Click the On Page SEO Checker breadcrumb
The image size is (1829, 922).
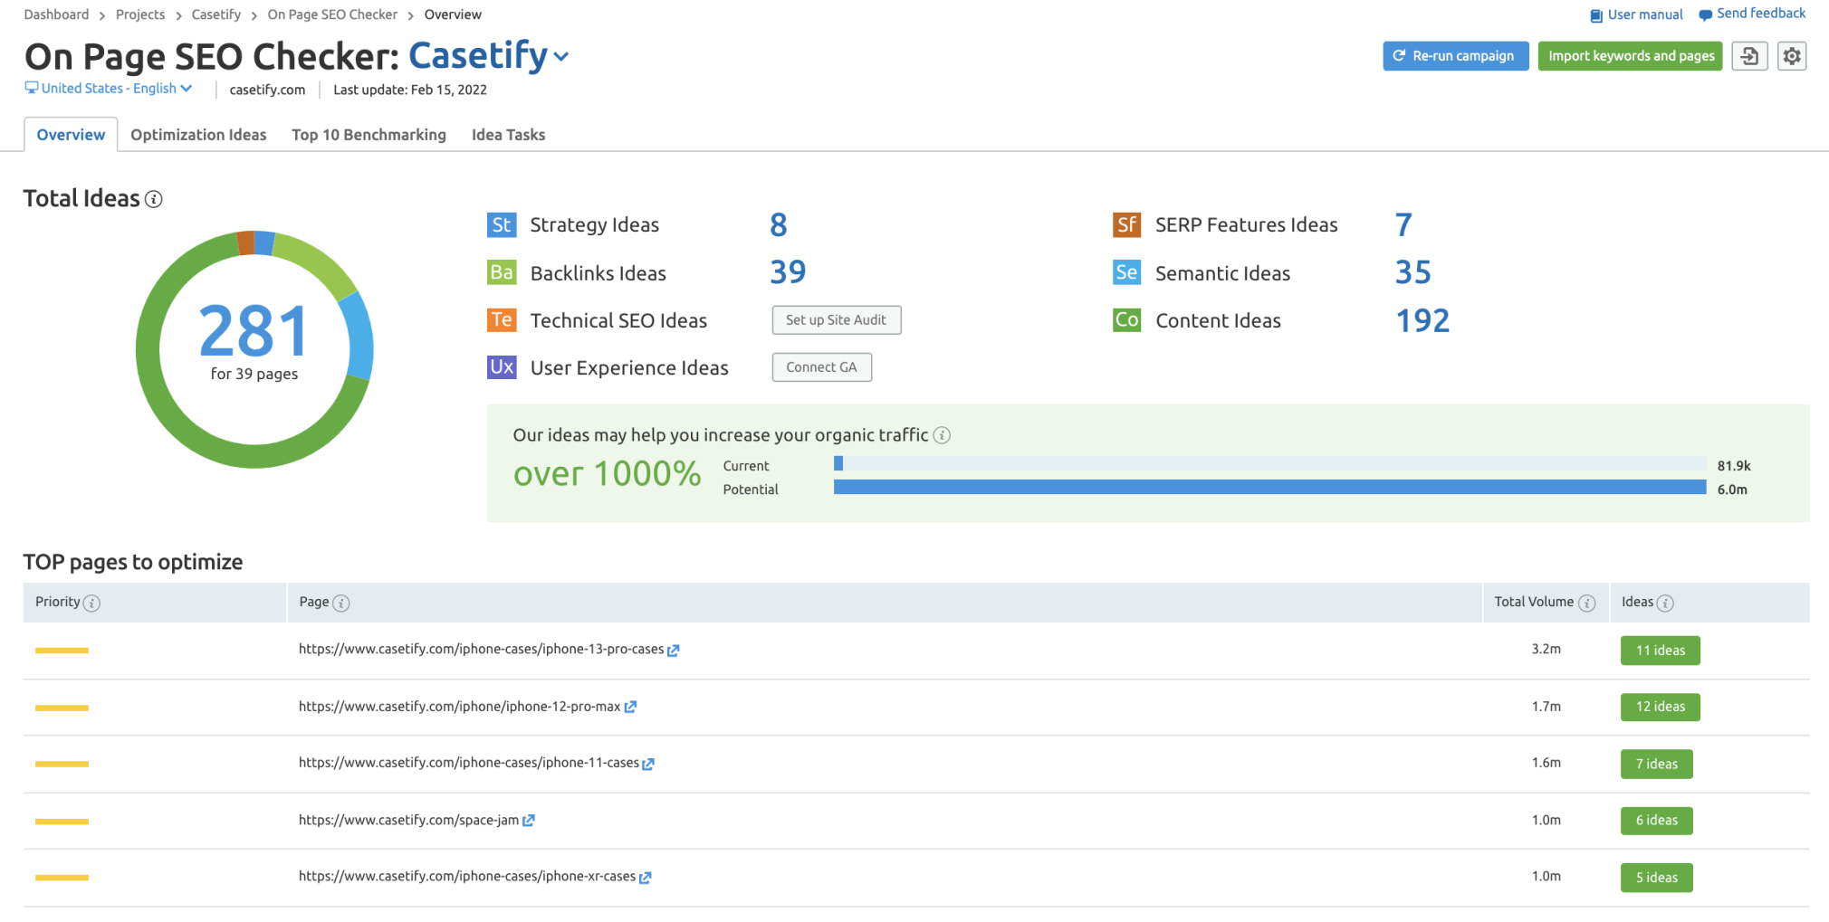pos(332,14)
